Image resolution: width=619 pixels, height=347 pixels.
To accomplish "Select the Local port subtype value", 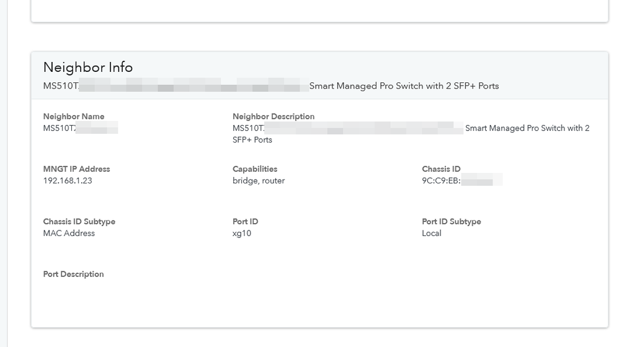I will point(432,233).
